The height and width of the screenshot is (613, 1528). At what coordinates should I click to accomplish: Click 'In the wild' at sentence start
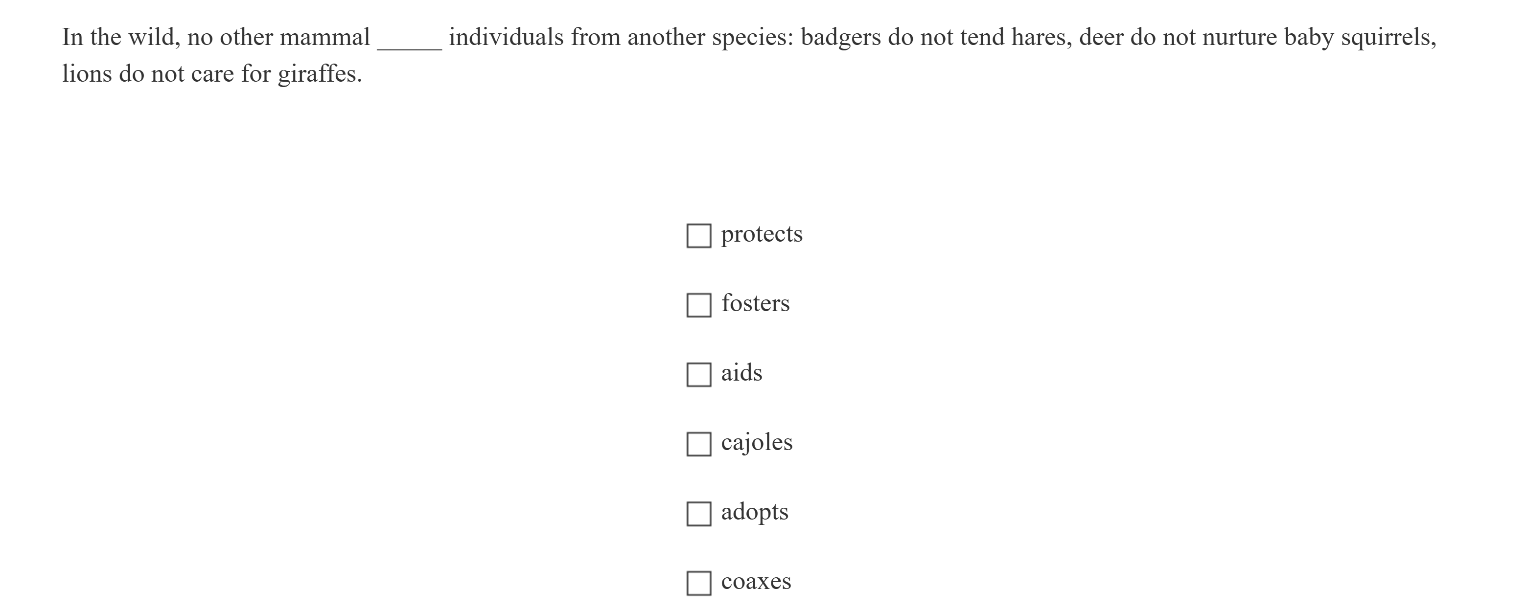(117, 37)
